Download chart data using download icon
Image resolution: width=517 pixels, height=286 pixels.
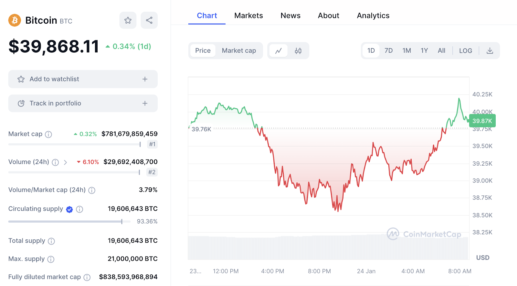point(490,51)
